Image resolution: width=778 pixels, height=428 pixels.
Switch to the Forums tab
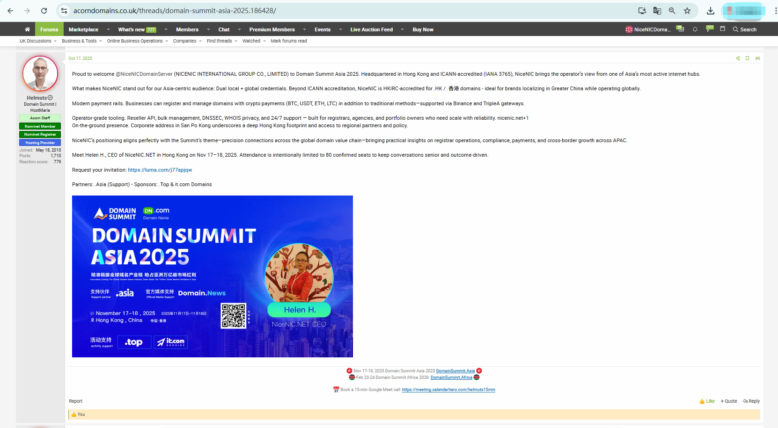49,29
